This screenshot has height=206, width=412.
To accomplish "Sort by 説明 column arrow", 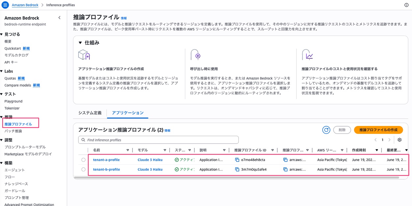I will click(224, 150).
